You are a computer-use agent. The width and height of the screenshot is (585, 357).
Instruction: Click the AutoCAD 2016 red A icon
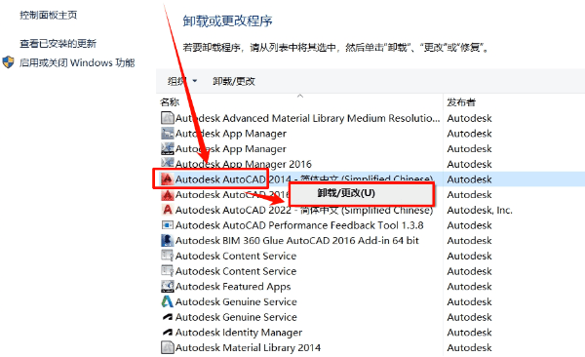[167, 194]
